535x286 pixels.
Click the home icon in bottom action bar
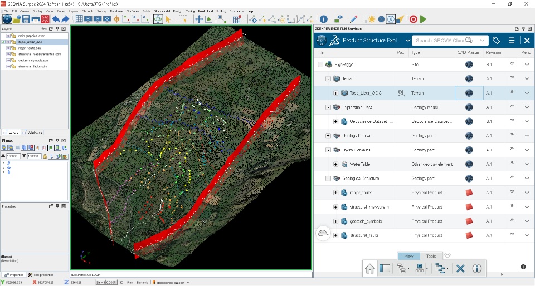coord(369,268)
